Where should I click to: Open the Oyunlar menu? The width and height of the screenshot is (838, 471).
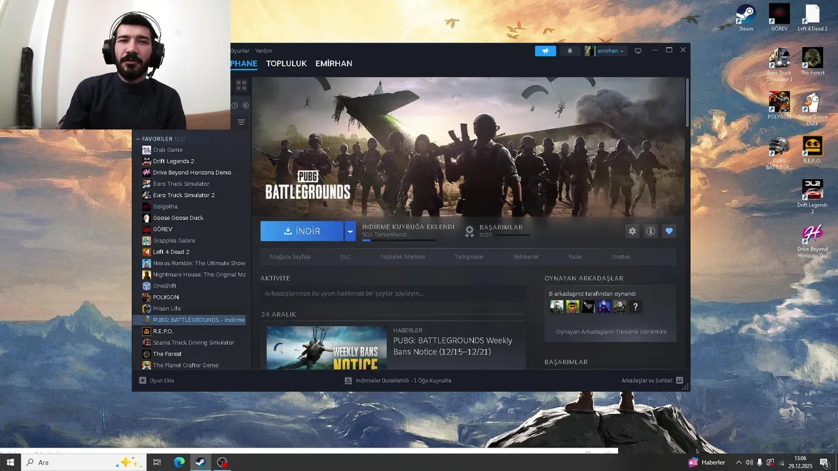[x=240, y=51]
